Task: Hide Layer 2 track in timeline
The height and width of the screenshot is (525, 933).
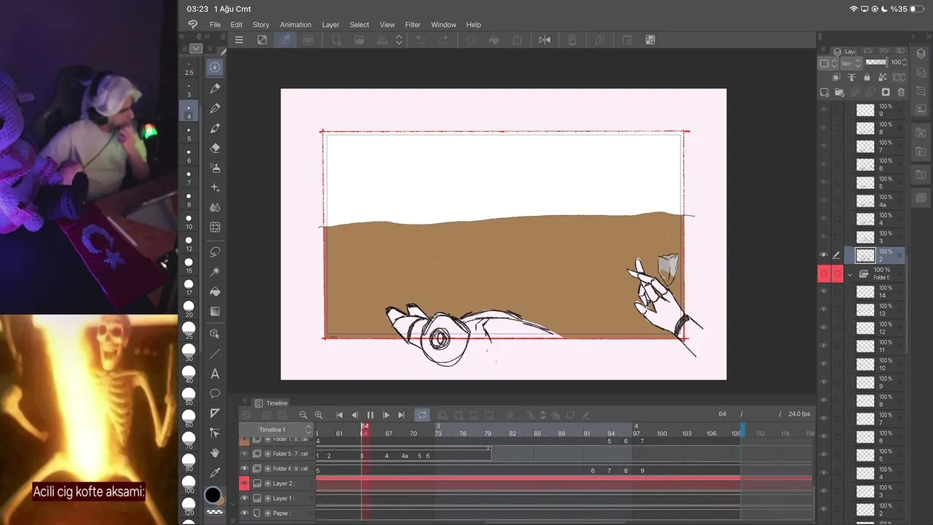Action: coord(244,483)
